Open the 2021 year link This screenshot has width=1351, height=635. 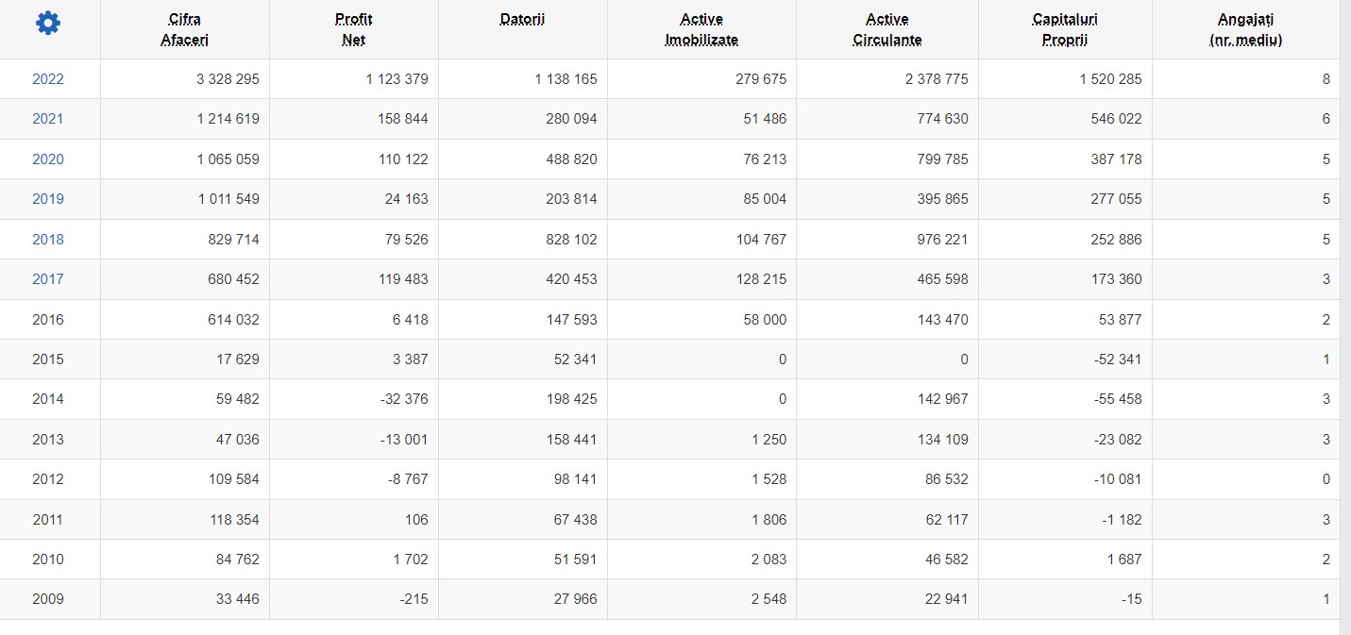click(48, 119)
